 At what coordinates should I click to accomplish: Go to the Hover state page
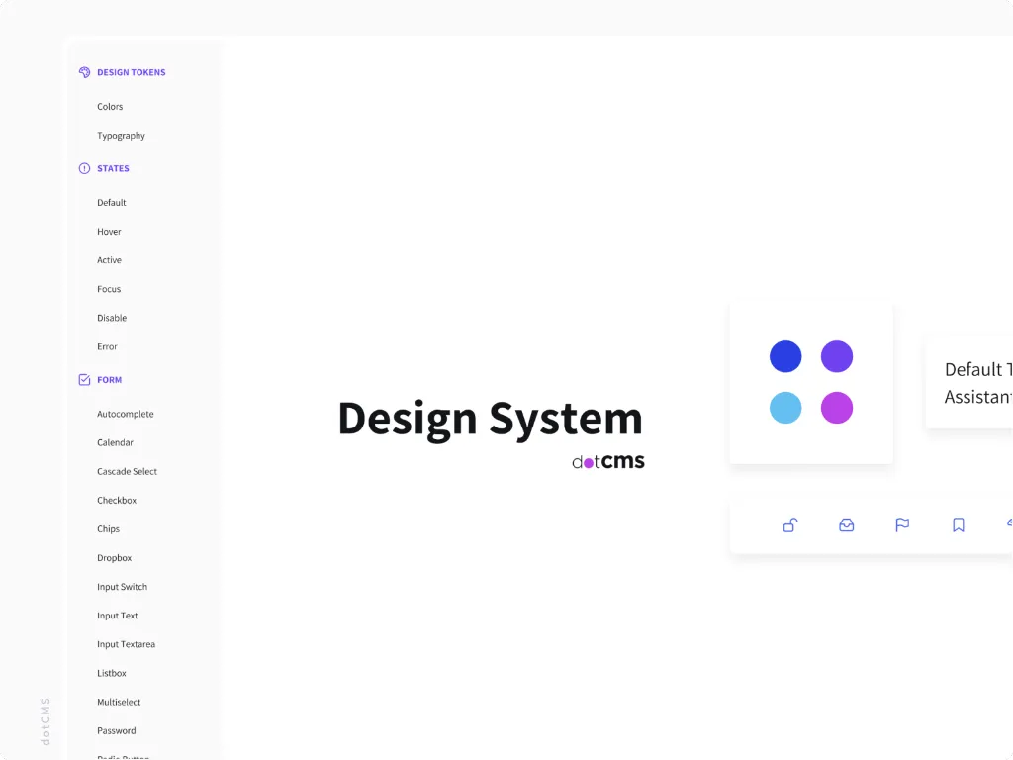point(109,232)
